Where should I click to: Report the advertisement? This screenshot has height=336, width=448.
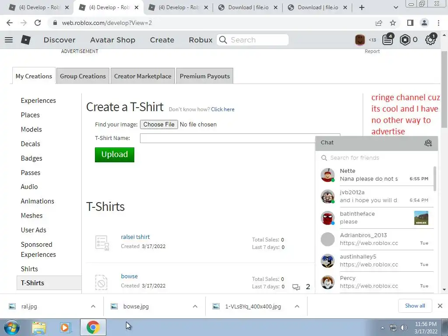372,52
